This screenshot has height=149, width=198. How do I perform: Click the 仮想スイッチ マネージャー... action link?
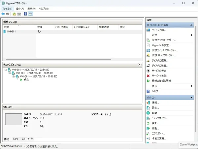[165, 50]
